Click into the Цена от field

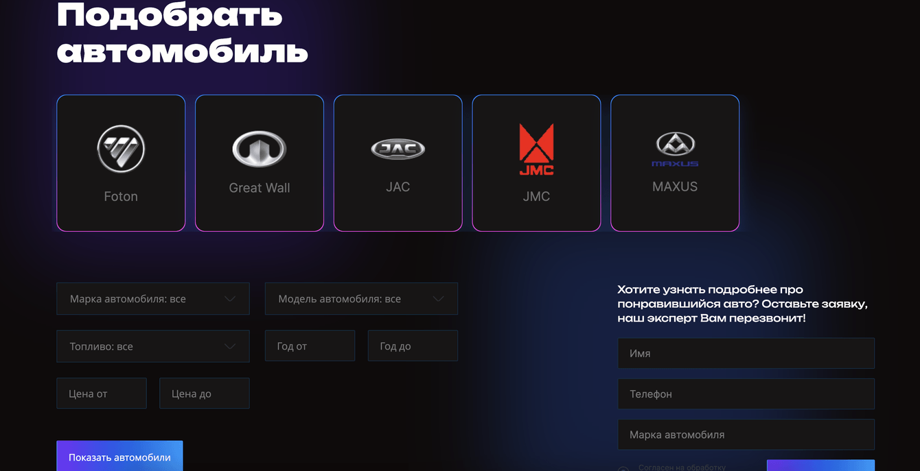pos(102,394)
